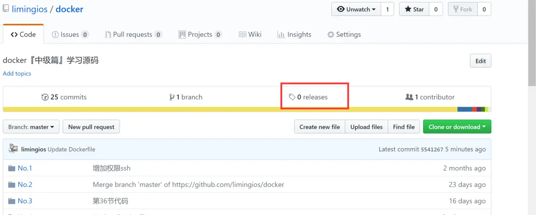Open the Branch: master dropdown
This screenshot has width=536, height=215.
click(x=31, y=127)
